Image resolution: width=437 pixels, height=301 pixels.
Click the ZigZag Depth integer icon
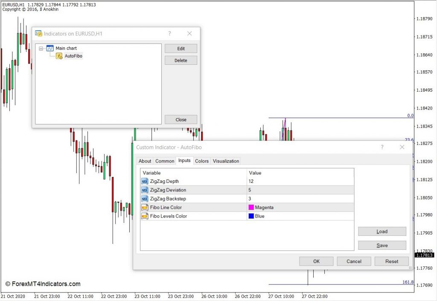[145, 182]
